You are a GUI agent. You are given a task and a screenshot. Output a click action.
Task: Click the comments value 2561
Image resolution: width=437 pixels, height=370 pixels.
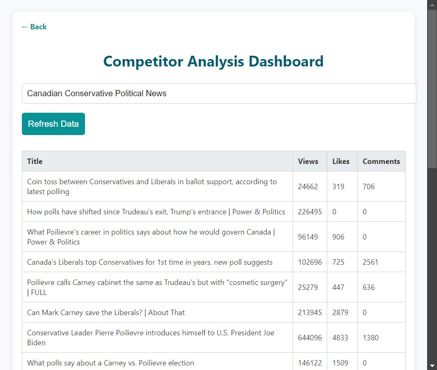point(371,262)
